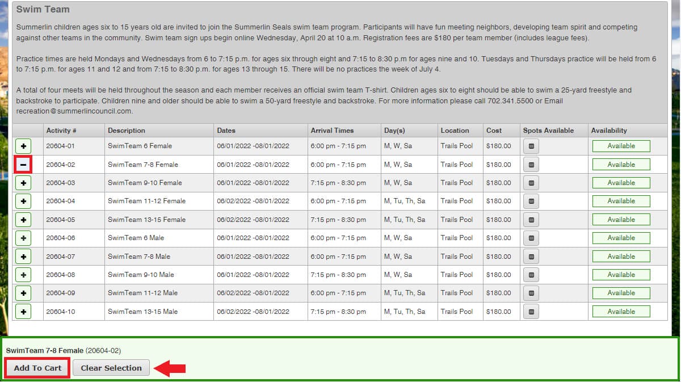Click the Activity # column header
Image resolution: width=681 pixels, height=382 pixels.
(x=61, y=131)
